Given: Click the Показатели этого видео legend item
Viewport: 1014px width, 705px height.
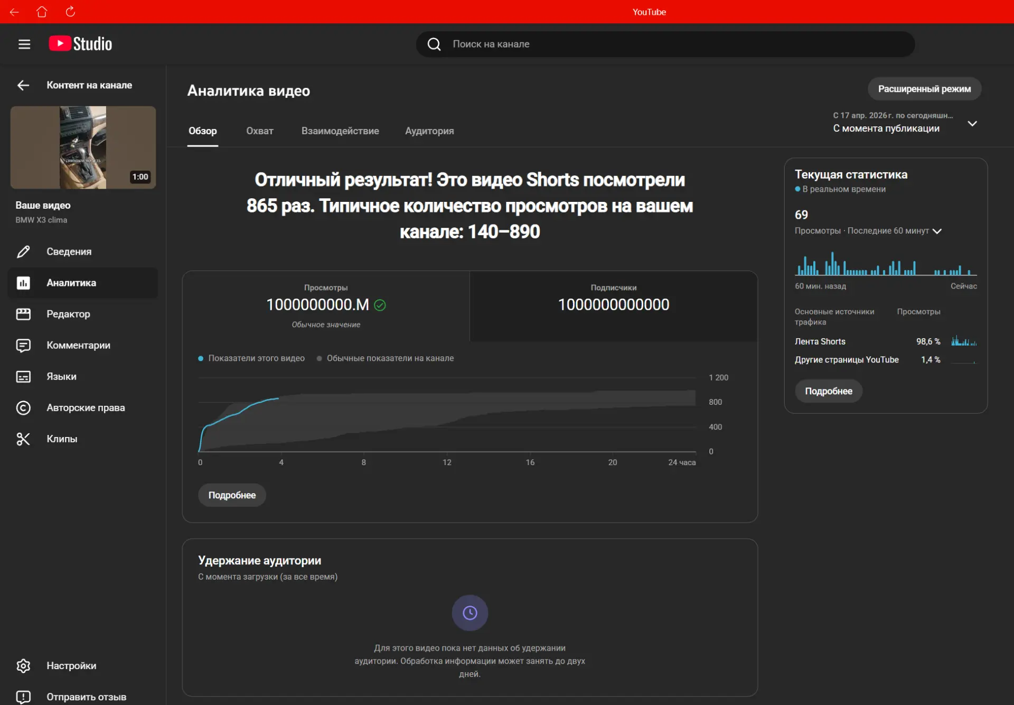Looking at the screenshot, I should [251, 358].
